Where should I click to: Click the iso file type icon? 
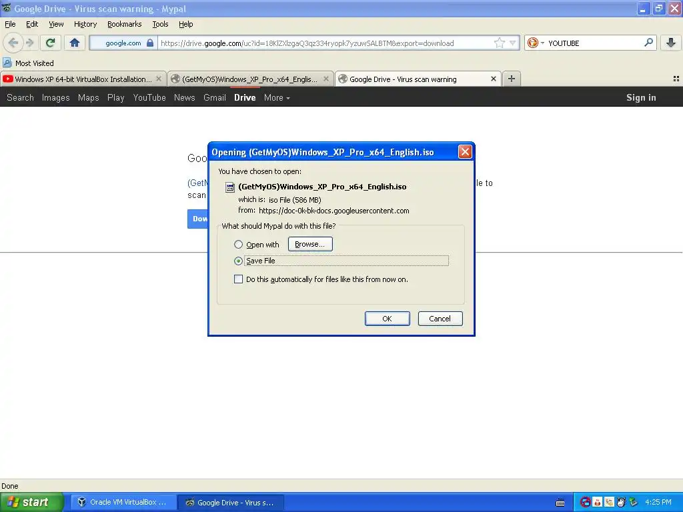click(229, 187)
